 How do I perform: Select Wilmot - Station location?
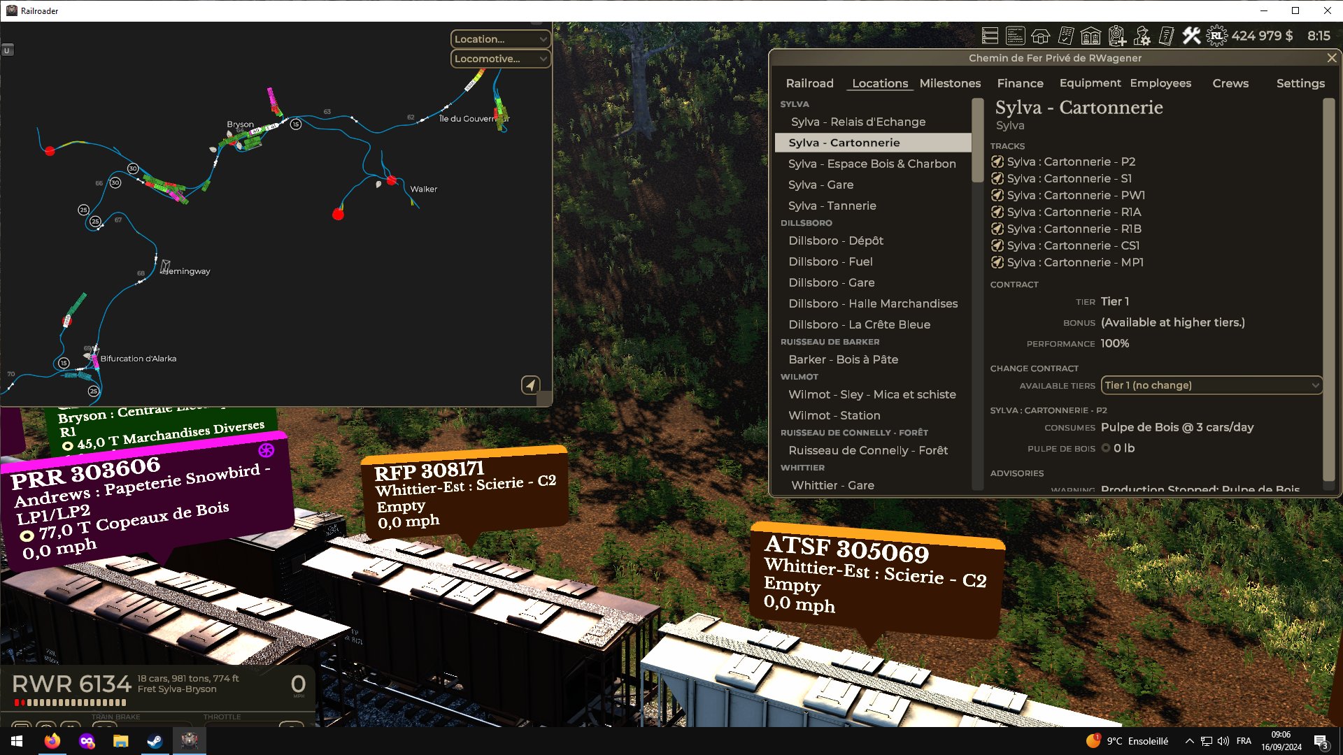pyautogui.click(x=872, y=415)
